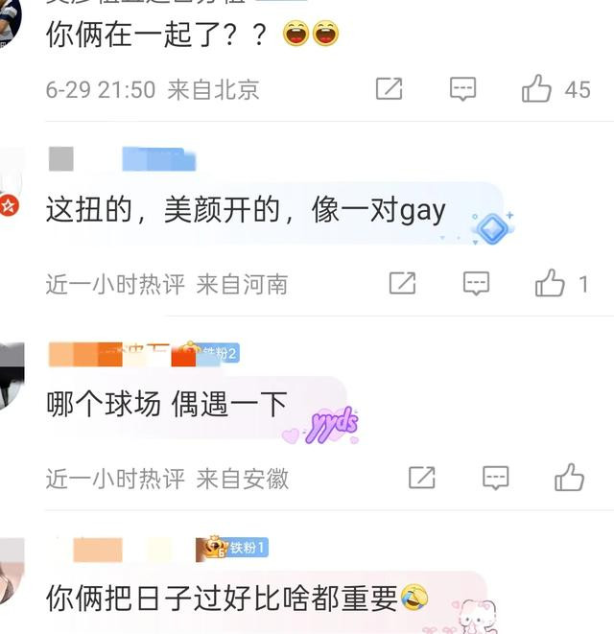Viewport: 614px width, 634px height.
Task: Open comment text 哪个球场 偶遇一下
Action: tap(167, 405)
